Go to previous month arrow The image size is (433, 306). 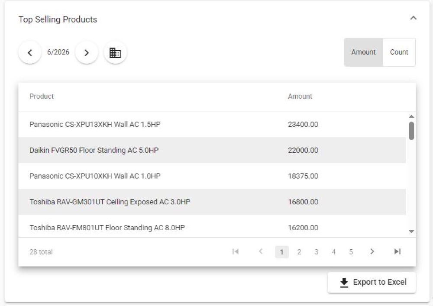tap(30, 52)
